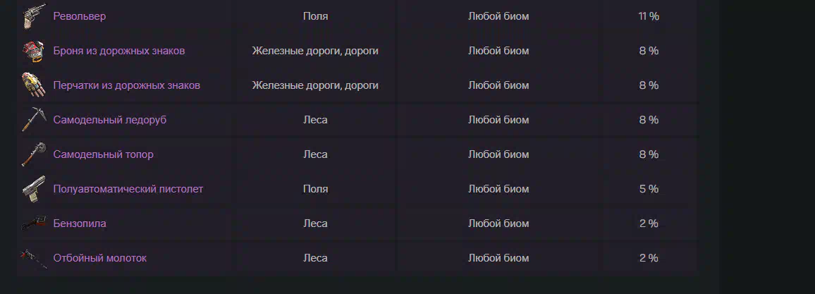Click the Отбойный молоток jackhammer icon
Screen dimensions: 815x294
click(x=35, y=258)
